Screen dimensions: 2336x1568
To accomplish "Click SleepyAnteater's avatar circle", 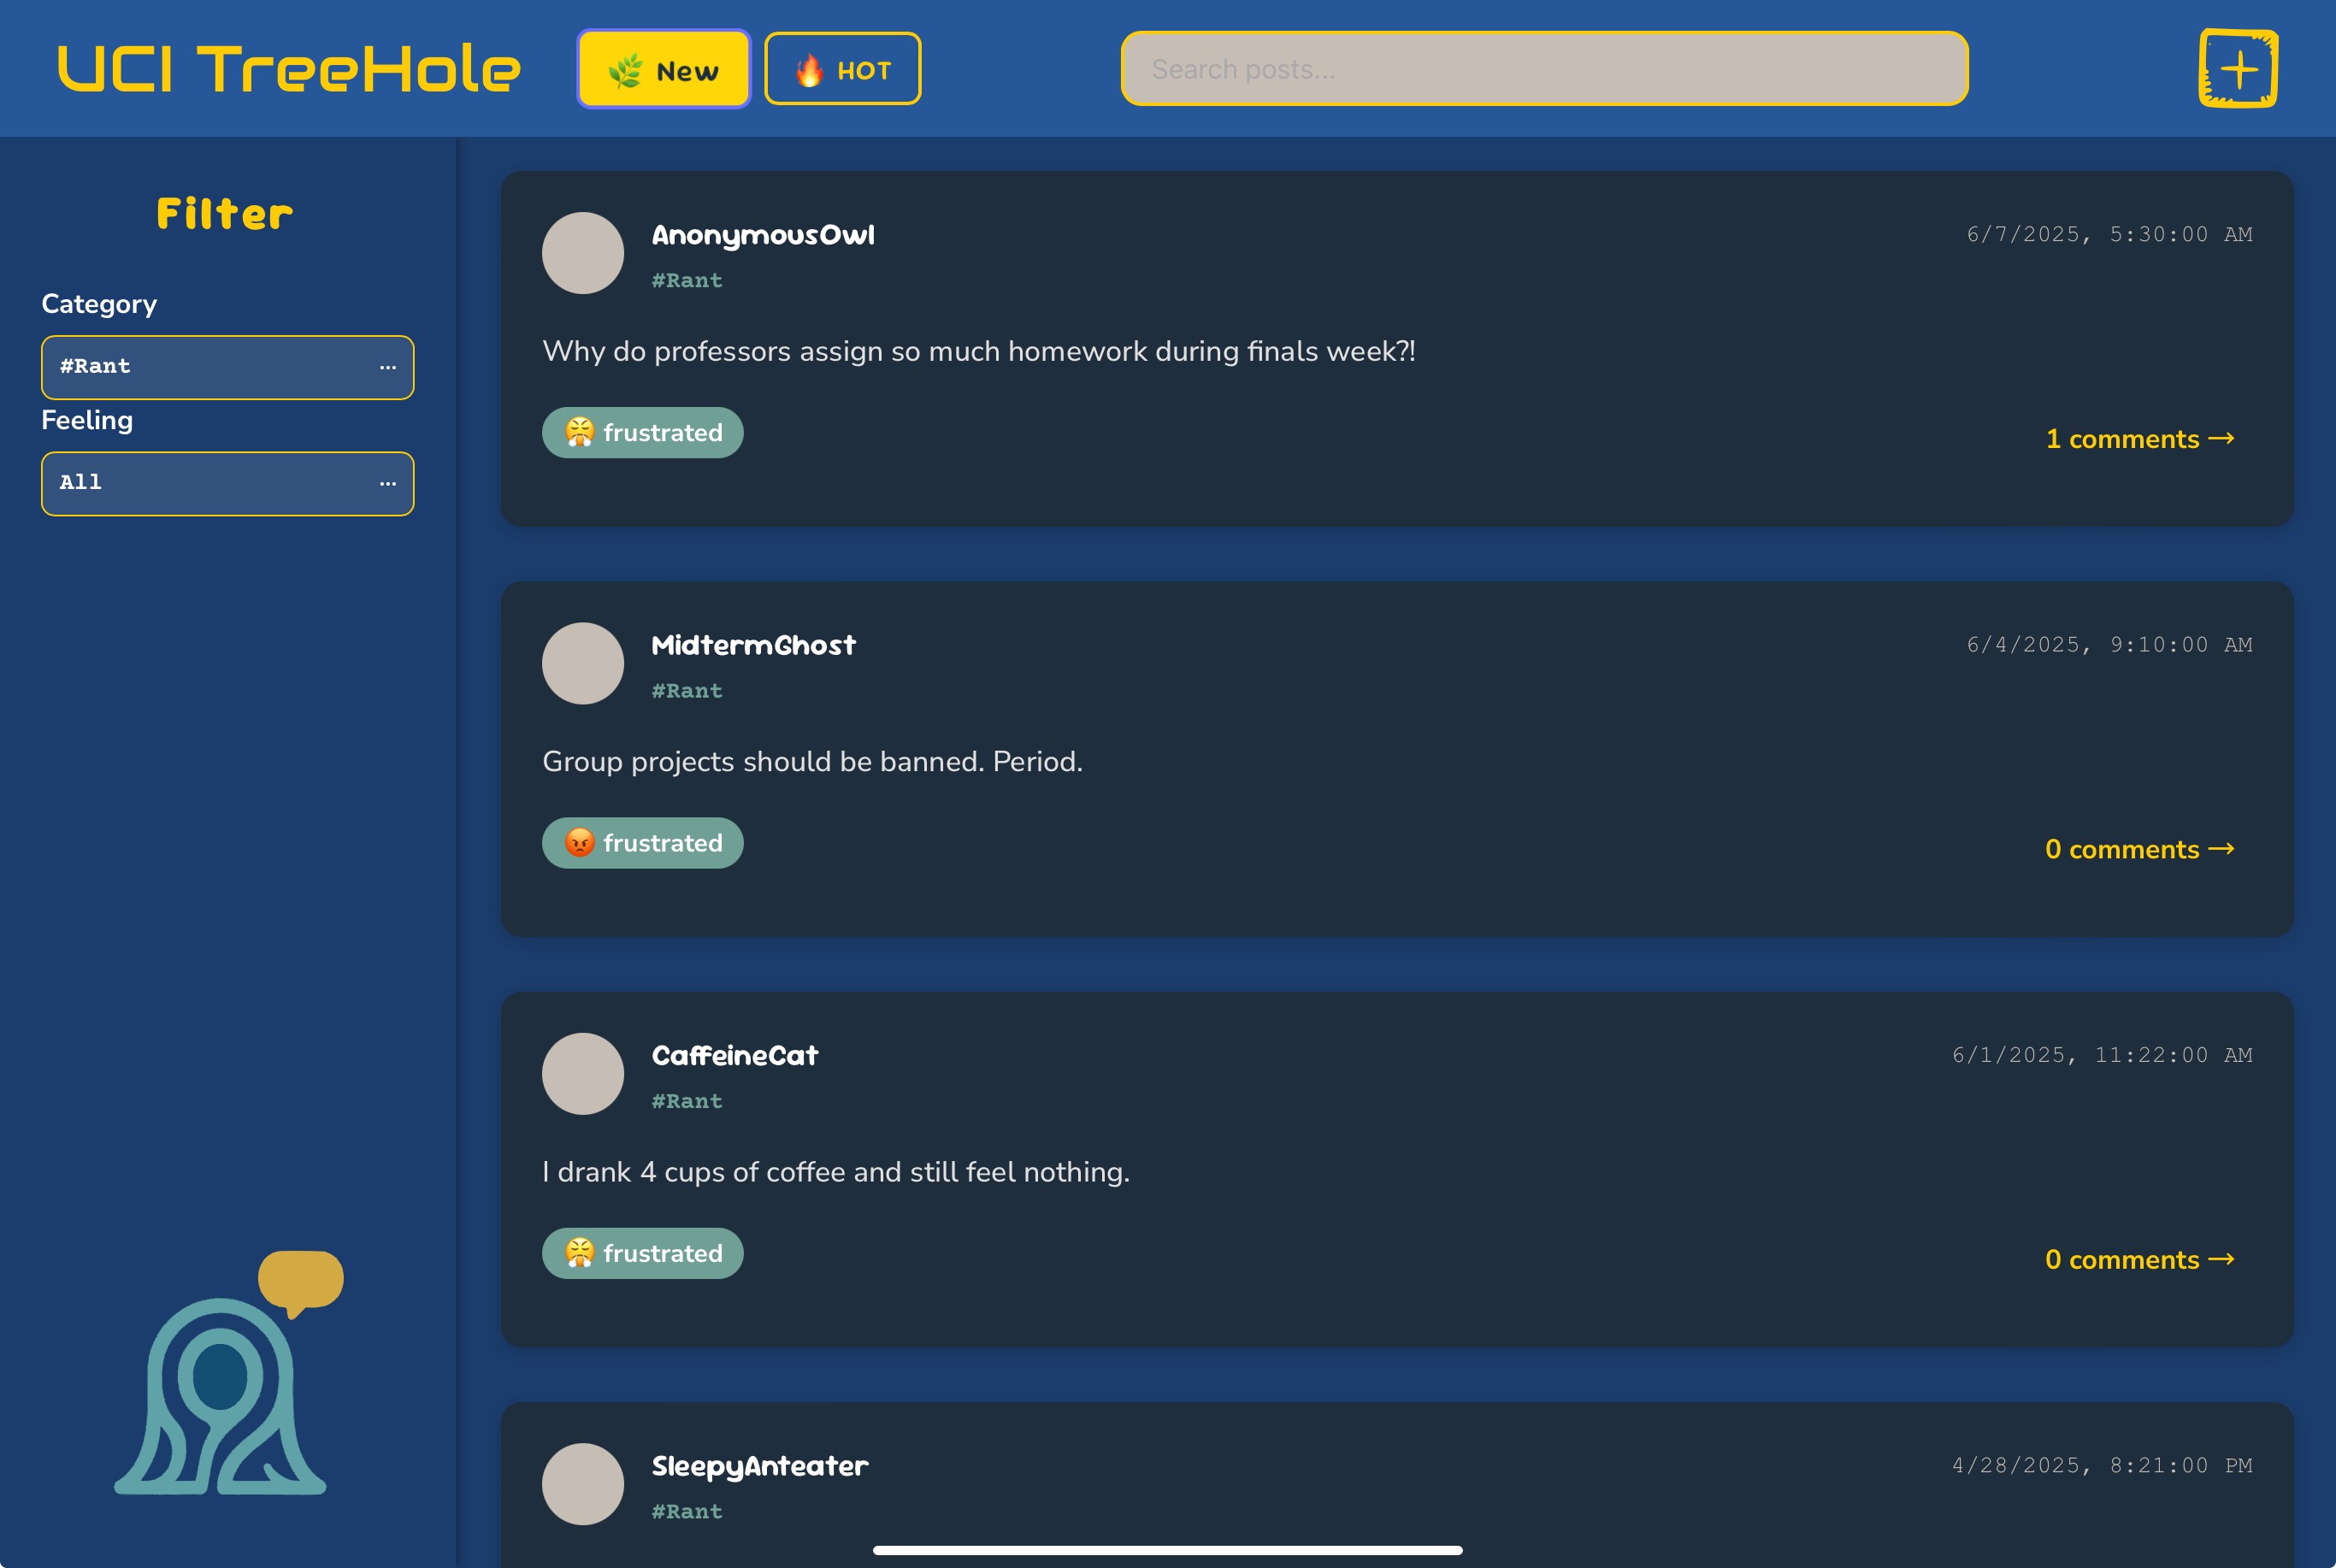I will click(583, 1483).
